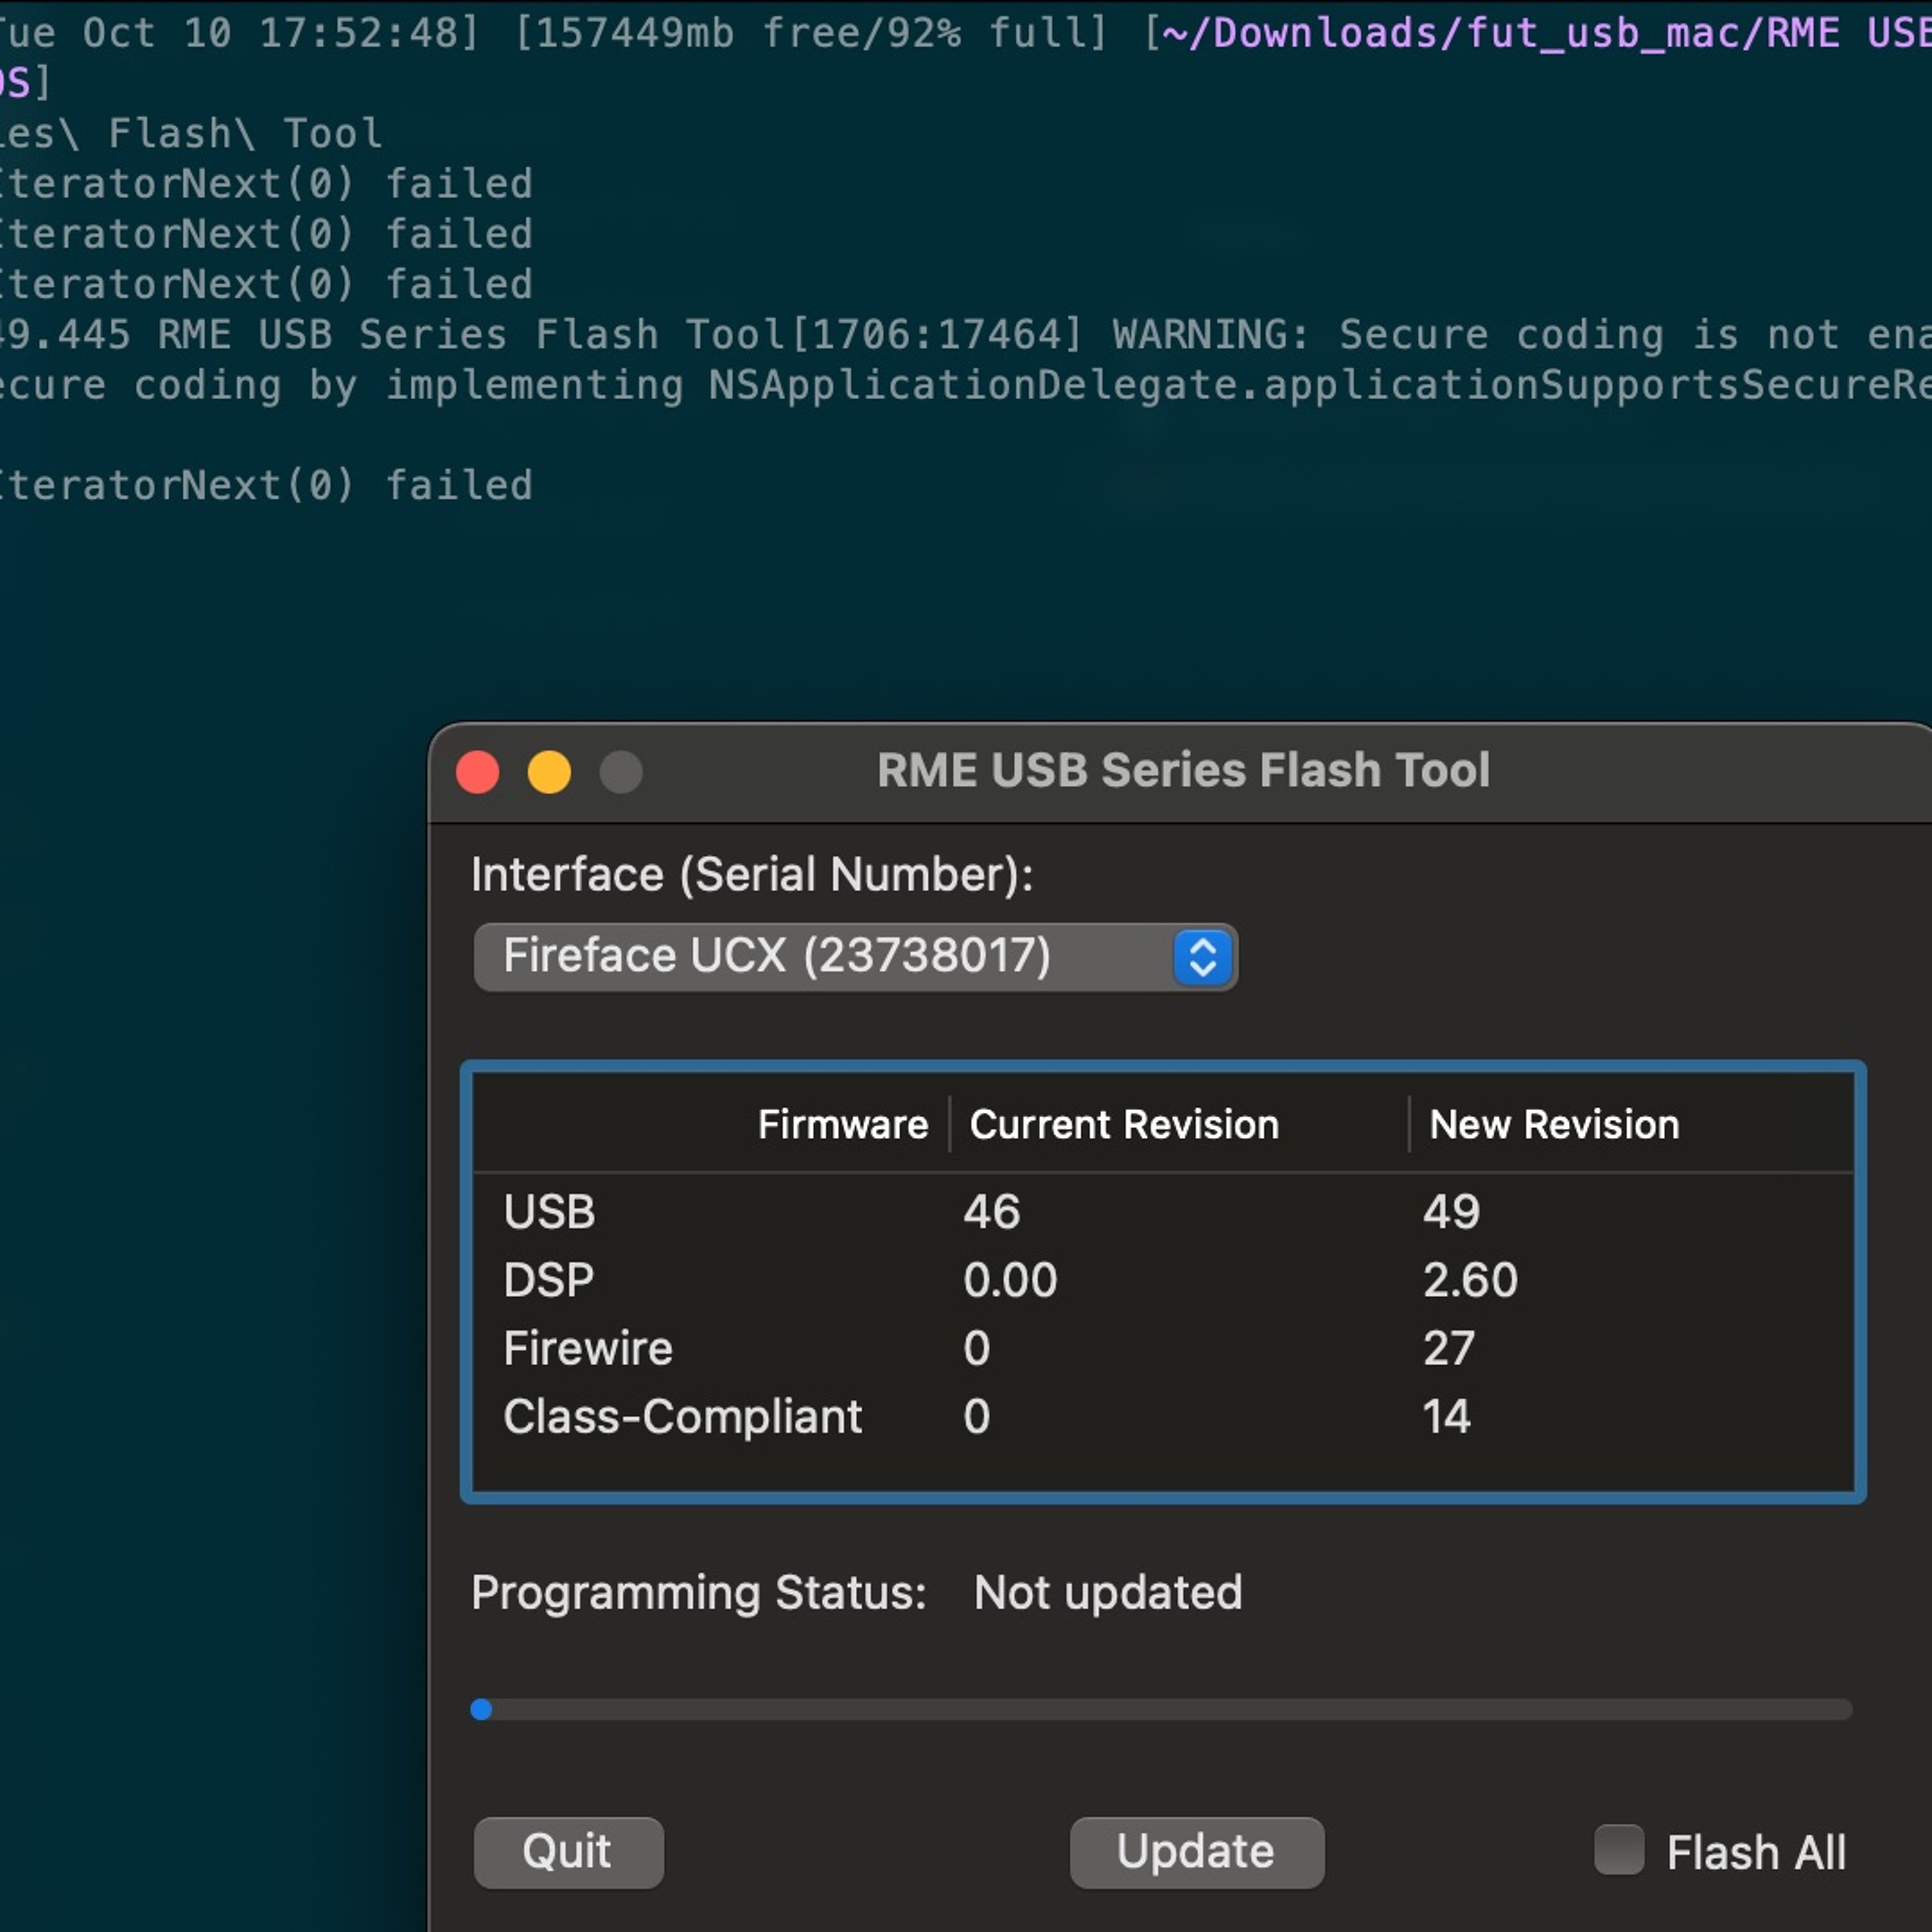
Task: Open the Fireface UCX interface dropdown
Action: pyautogui.click(x=855, y=957)
